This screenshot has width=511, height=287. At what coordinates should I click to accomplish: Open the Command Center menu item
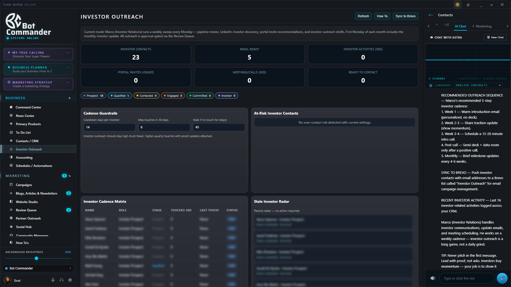click(28, 107)
